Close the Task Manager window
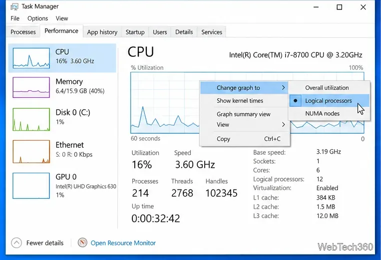This screenshot has width=381, height=260. pos(363,7)
